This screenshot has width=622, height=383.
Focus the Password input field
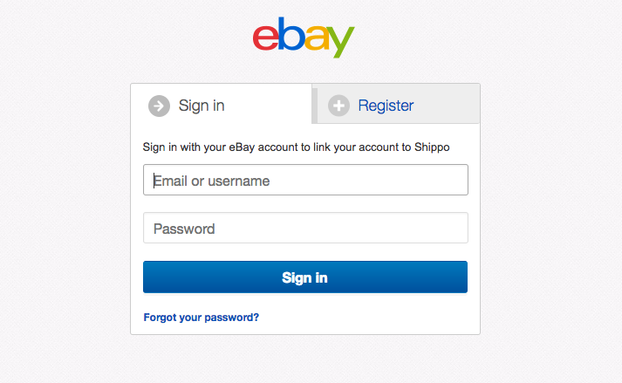pyautogui.click(x=305, y=228)
